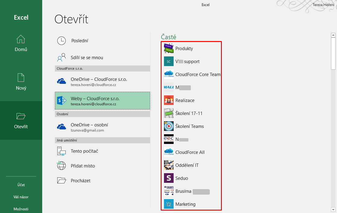Open Možnosti options in sidebar
The image size is (337, 213).
pyautogui.click(x=21, y=209)
